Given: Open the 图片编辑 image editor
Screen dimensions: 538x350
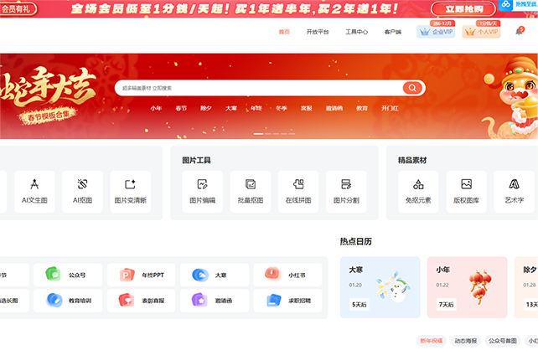Looking at the screenshot, I should pyautogui.click(x=202, y=191).
